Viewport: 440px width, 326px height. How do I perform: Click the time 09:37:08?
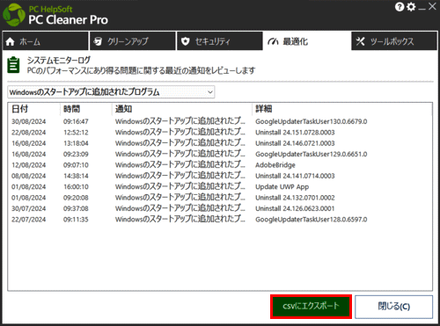(76, 208)
